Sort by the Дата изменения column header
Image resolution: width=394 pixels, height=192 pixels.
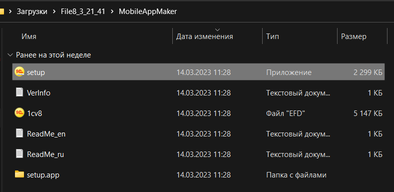(218, 36)
